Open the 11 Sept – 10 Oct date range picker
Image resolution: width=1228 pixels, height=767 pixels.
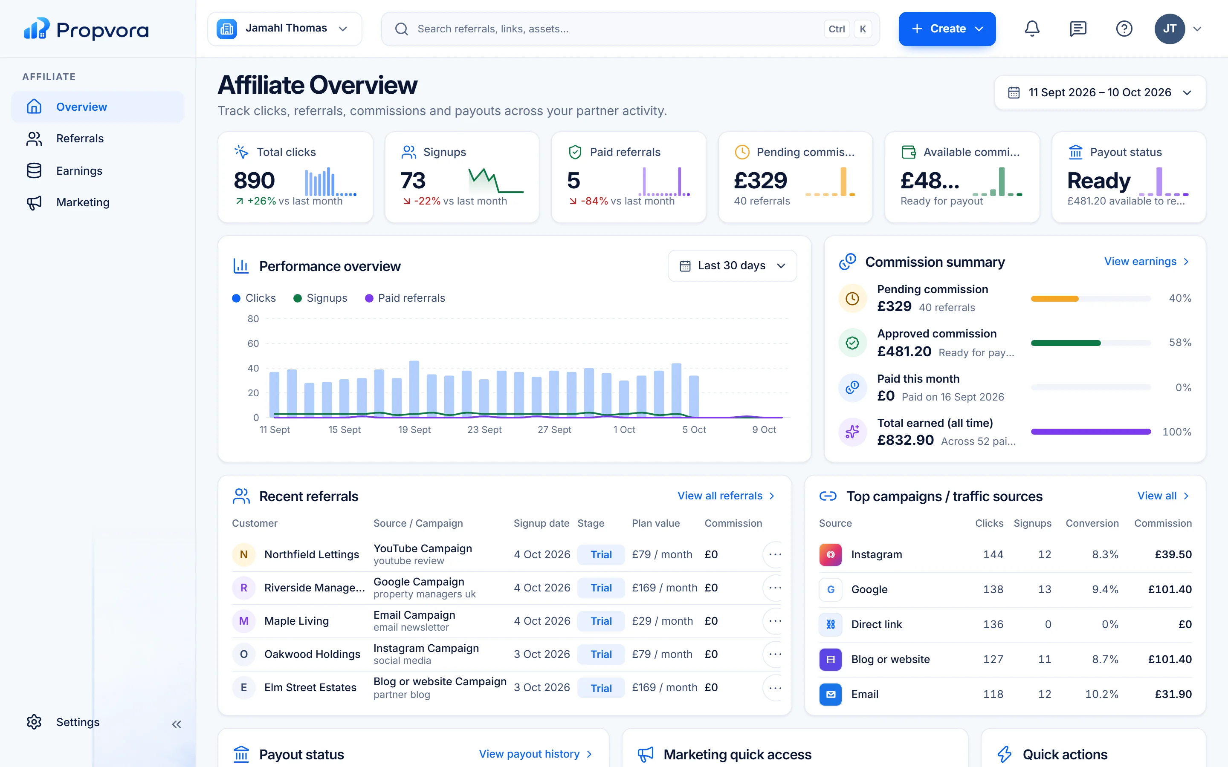(x=1100, y=92)
